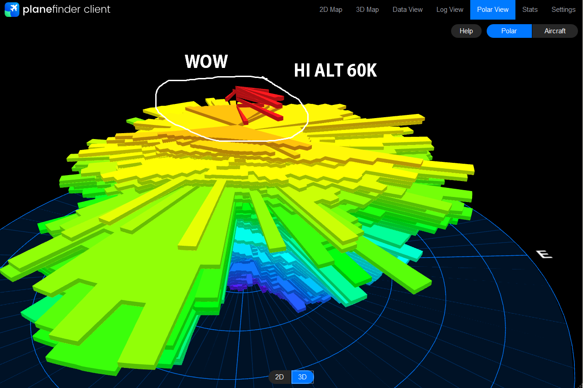Switch to Log View tab
Image resolution: width=583 pixels, height=388 pixels.
pos(450,10)
